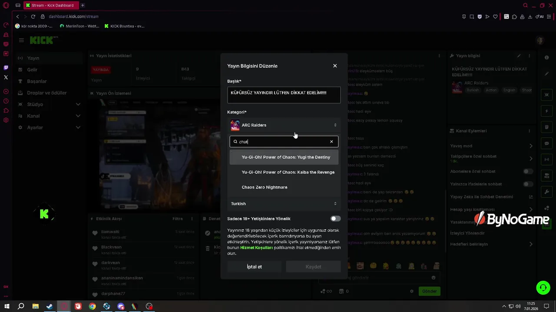Open File Explorer from taskbar
Screen dimensions: 556x312
click(x=36, y=306)
